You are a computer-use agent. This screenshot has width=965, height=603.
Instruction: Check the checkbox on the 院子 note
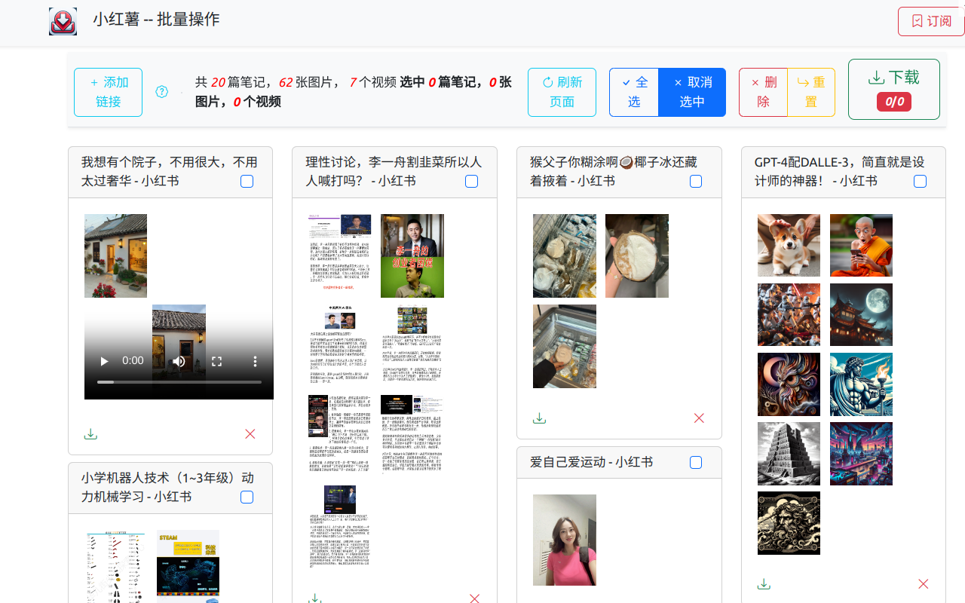[247, 181]
